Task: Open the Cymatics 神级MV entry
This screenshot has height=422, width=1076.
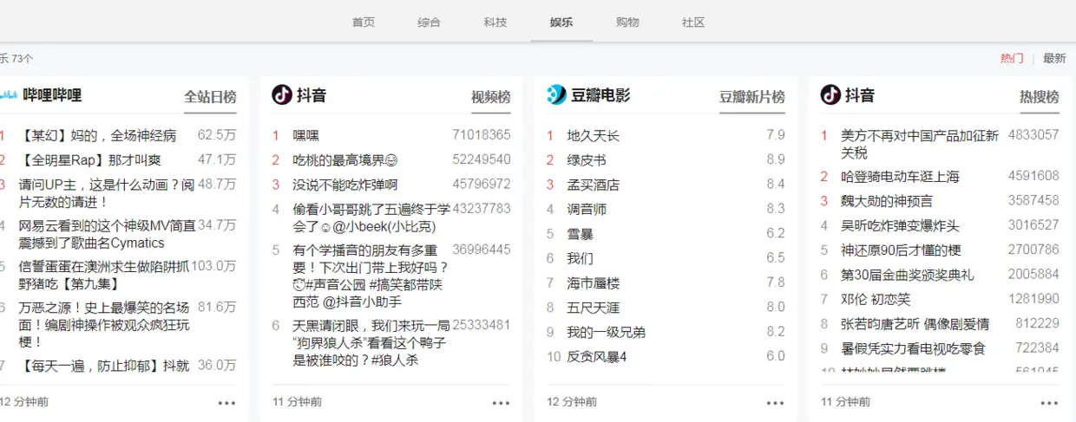Action: pyautogui.click(x=108, y=234)
